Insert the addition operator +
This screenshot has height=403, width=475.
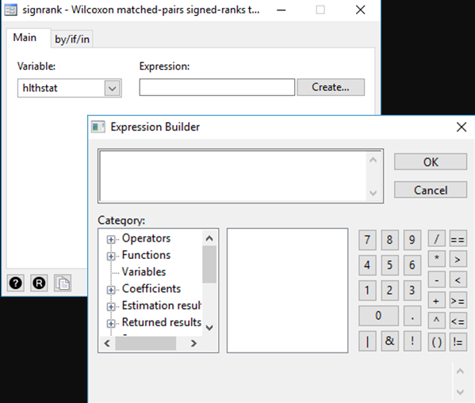point(436,300)
